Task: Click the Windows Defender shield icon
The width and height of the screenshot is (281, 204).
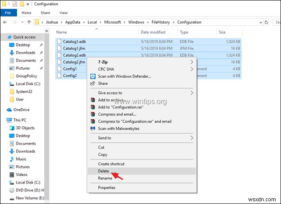Action: (x=93, y=76)
